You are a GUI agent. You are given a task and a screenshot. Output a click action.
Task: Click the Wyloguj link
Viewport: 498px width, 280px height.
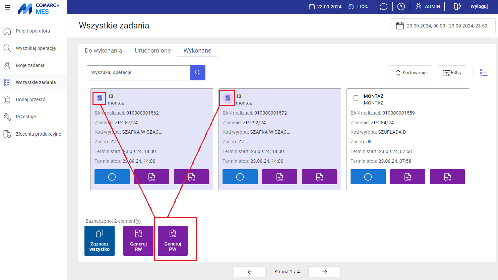click(x=479, y=6)
